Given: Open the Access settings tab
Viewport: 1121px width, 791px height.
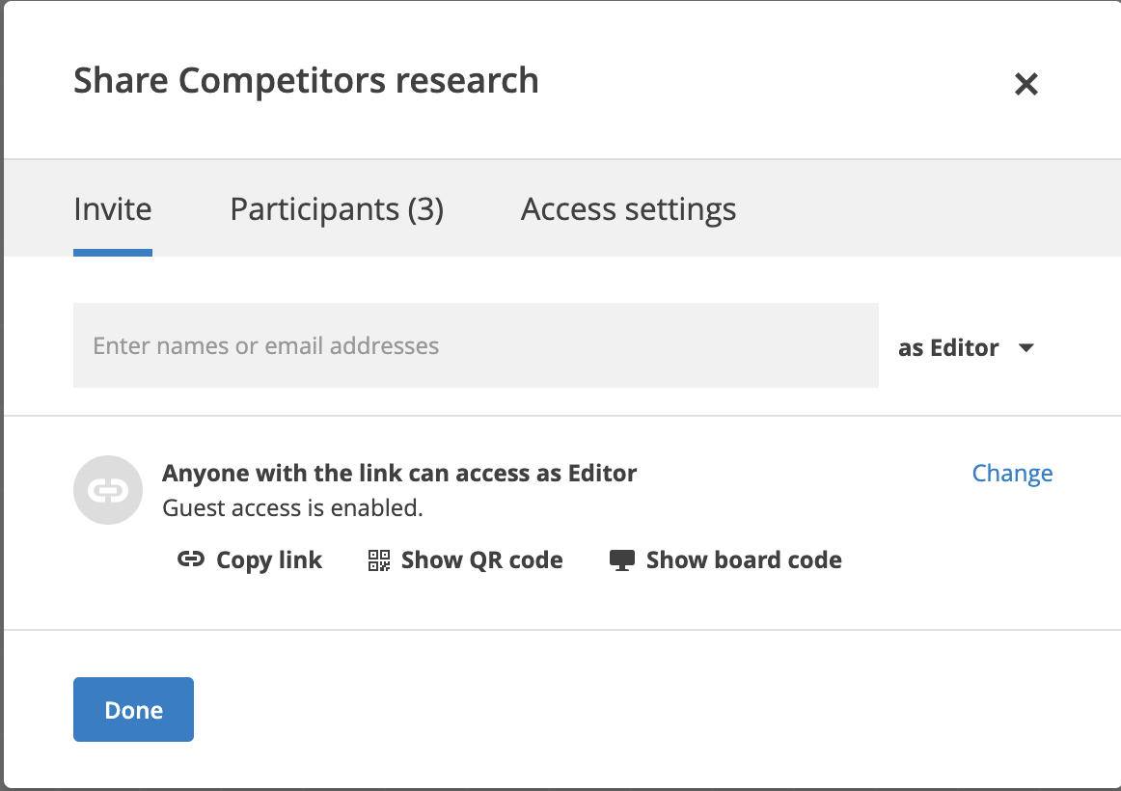Looking at the screenshot, I should [627, 208].
